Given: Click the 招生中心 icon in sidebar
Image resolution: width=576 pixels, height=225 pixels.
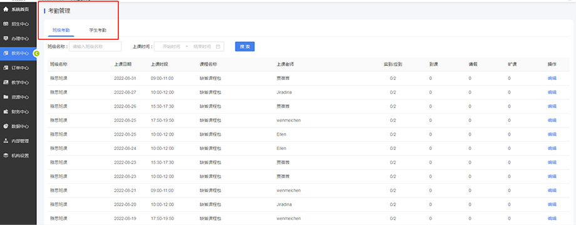Looking at the screenshot, I should pos(6,24).
